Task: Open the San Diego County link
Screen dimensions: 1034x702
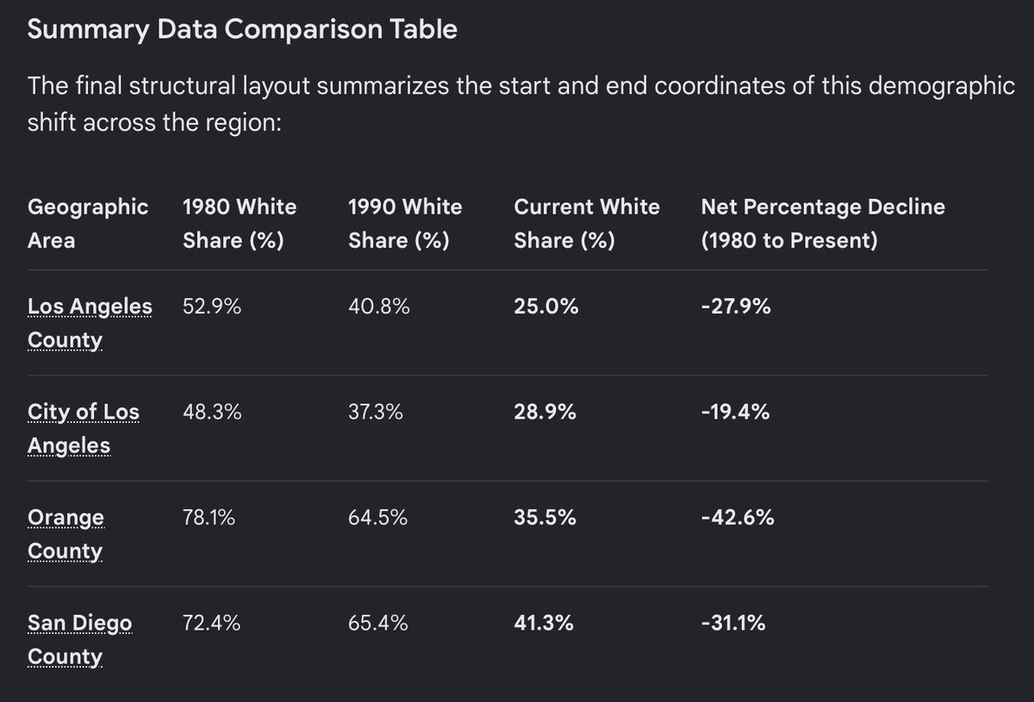Action: pyautogui.click(x=80, y=640)
